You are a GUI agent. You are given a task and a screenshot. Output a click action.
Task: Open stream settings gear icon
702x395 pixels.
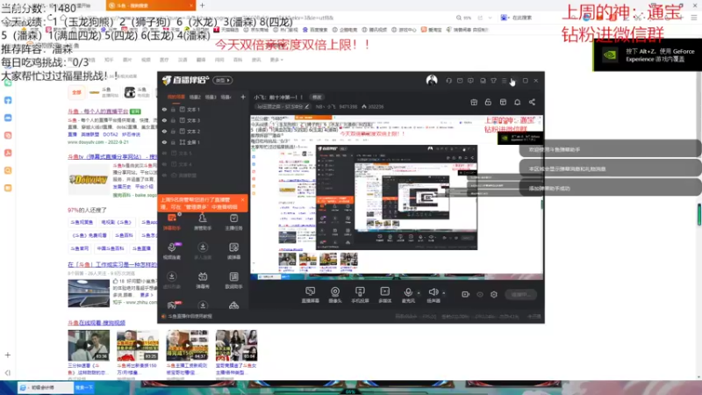tap(494, 294)
